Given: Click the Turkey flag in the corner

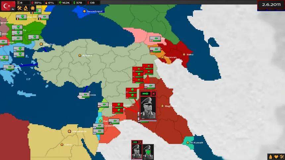Looking at the screenshot, I should (x=8, y=6).
